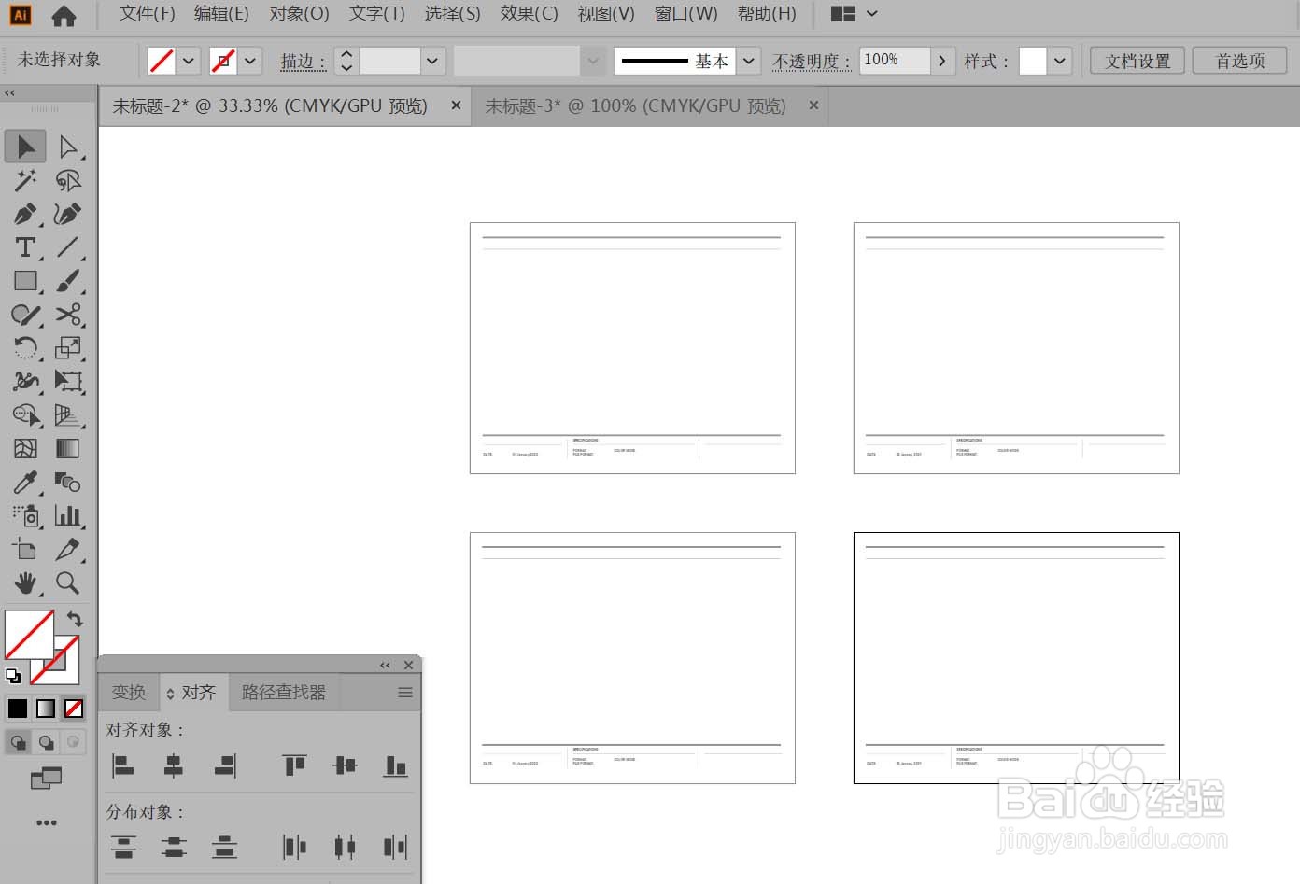1300x884 pixels.
Task: Align objects vertical bottom
Action: pos(395,766)
